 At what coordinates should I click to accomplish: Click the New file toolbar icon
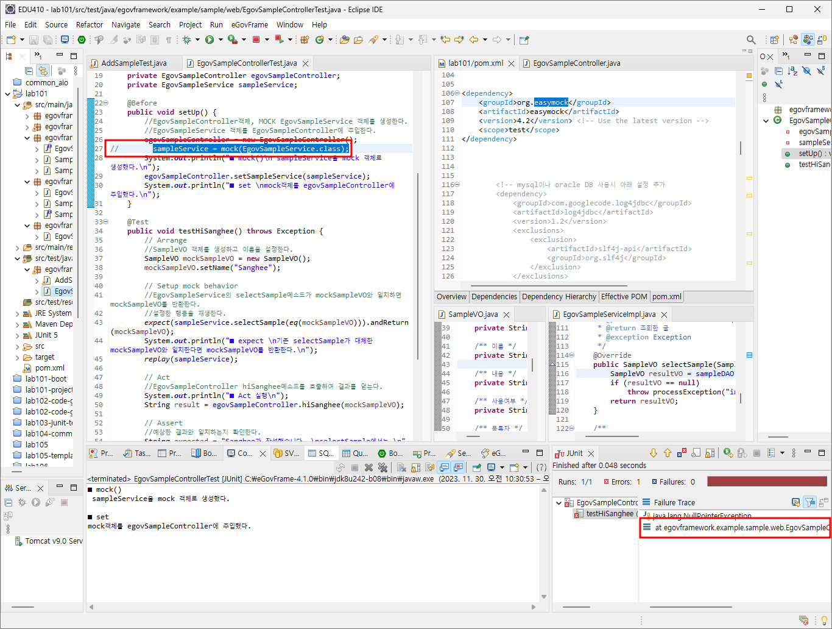click(11, 40)
